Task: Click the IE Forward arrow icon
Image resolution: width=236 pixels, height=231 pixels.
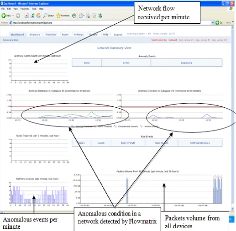Action: [18, 16]
